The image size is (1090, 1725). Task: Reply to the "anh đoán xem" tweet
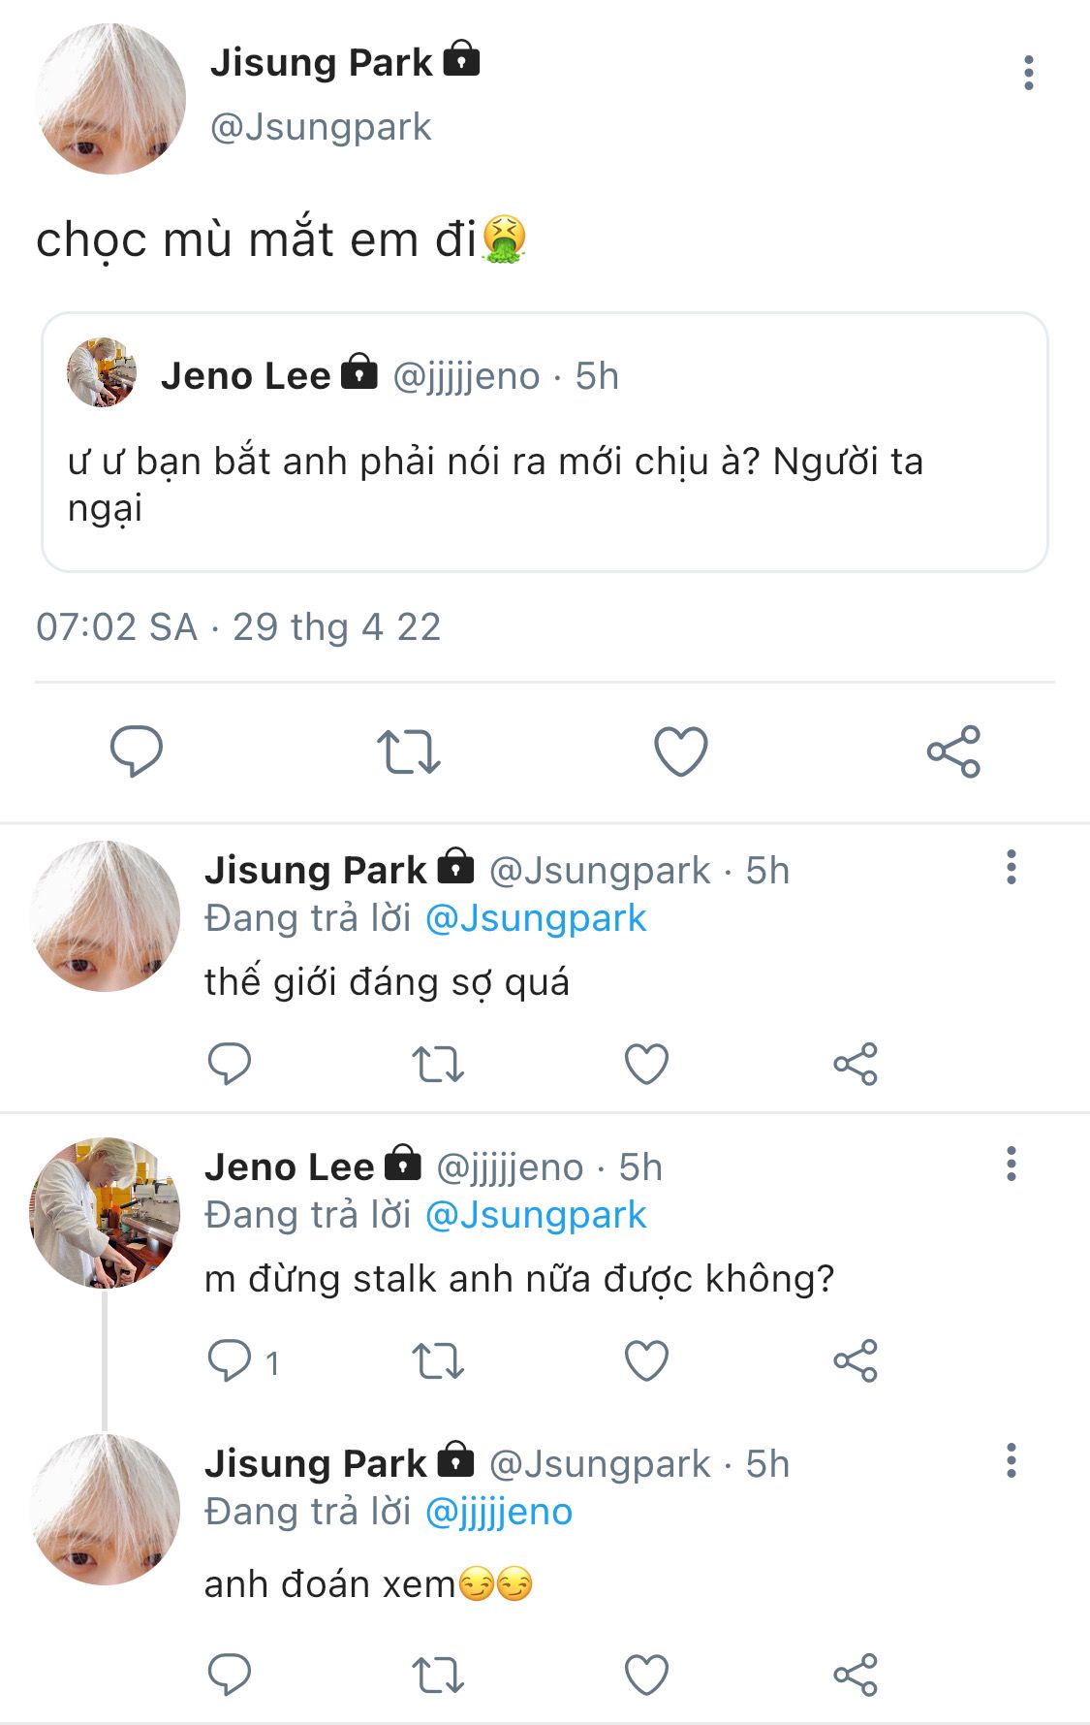point(231,1675)
